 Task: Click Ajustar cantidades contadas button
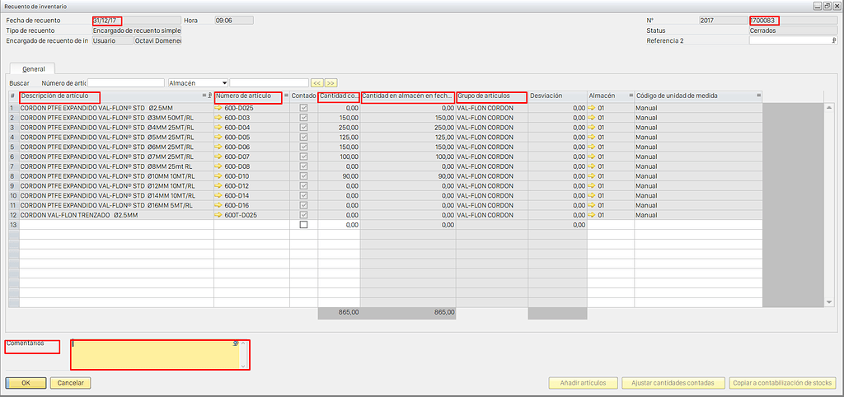(x=673, y=383)
